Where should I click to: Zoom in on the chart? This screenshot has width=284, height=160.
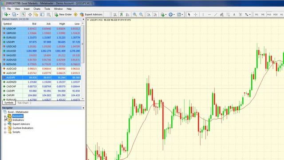pos(135,14)
